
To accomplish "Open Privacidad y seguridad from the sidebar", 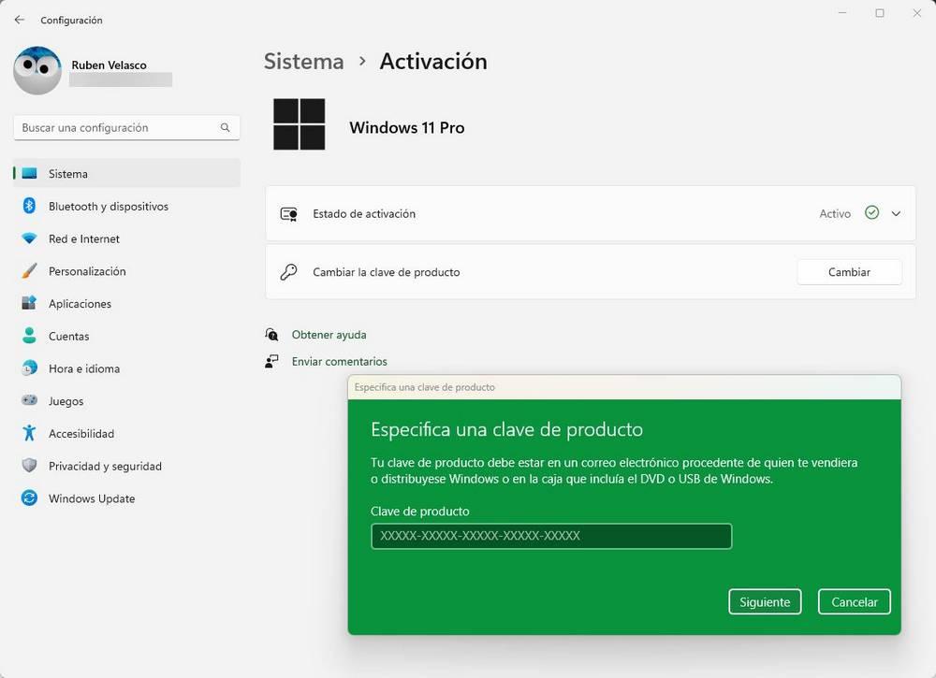I will [29, 466].
